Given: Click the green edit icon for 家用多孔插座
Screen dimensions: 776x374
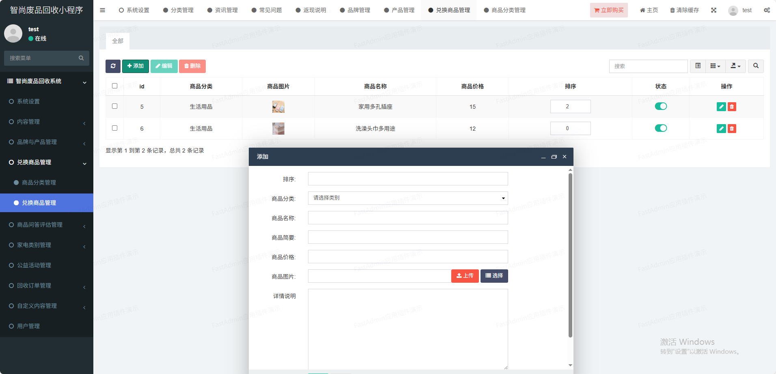Looking at the screenshot, I should tap(721, 107).
